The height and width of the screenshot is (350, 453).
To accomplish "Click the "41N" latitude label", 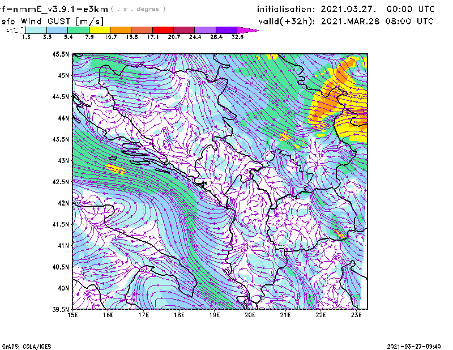I will click(63, 246).
